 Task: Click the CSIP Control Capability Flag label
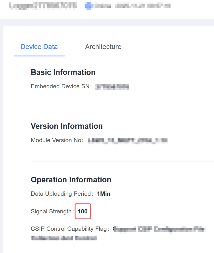point(69,229)
